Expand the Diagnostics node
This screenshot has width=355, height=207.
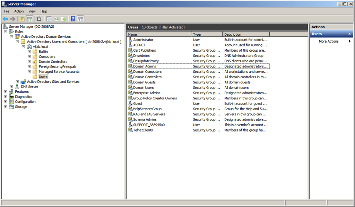coord(6,97)
